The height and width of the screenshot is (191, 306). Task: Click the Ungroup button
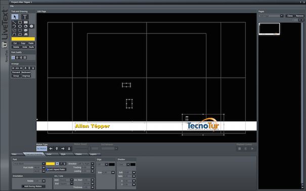tap(26, 76)
